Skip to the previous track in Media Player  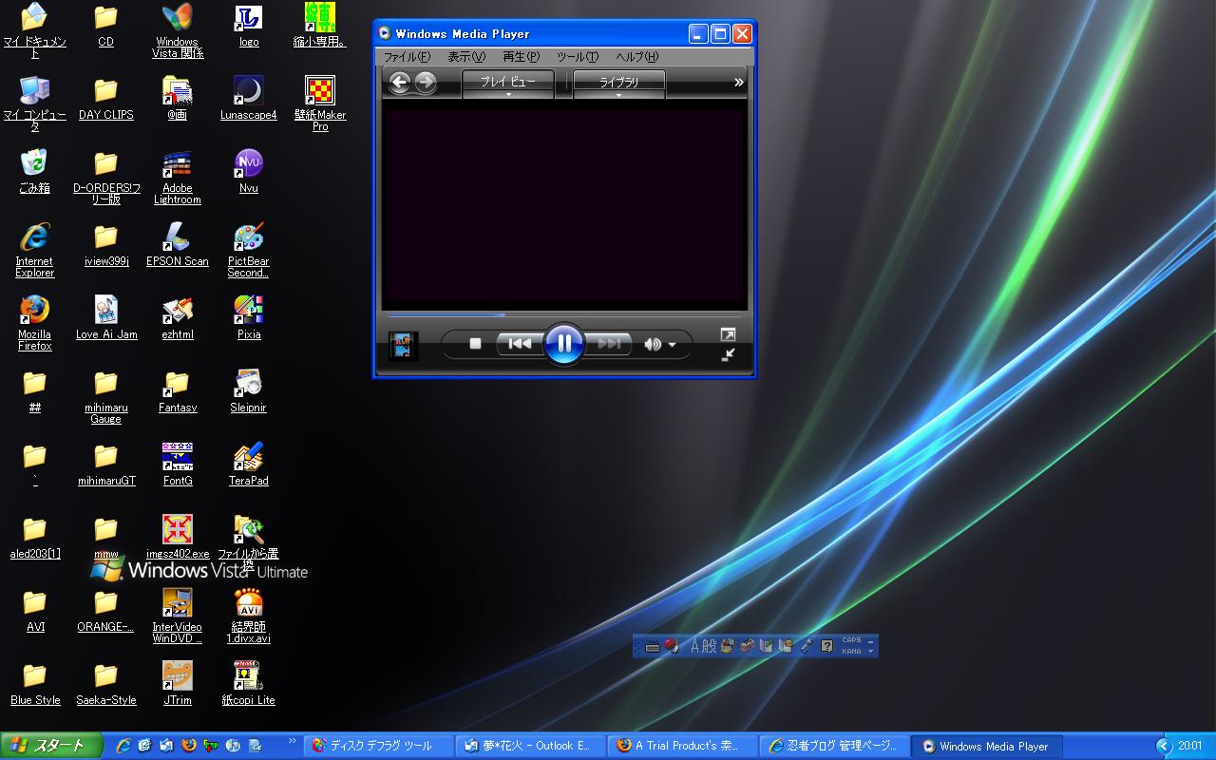pyautogui.click(x=520, y=344)
